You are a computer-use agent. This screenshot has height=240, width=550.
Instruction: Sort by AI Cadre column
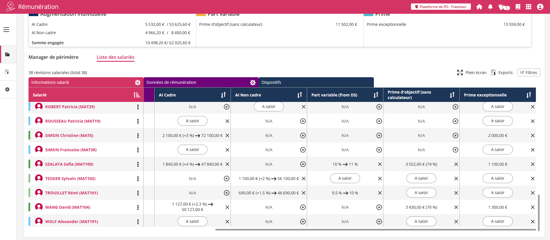(223, 95)
